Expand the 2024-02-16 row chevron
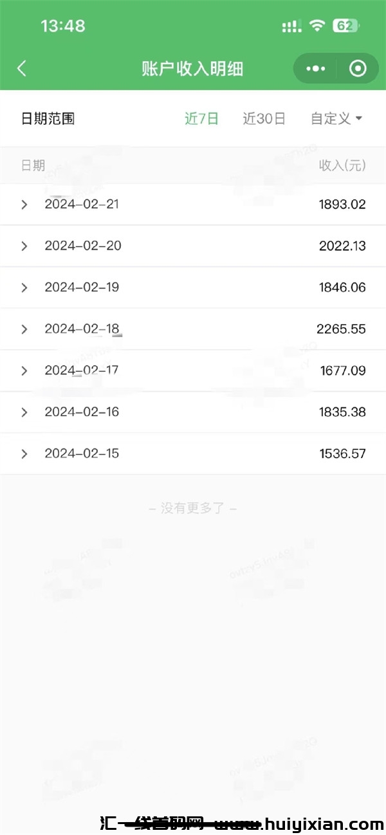 point(24,412)
